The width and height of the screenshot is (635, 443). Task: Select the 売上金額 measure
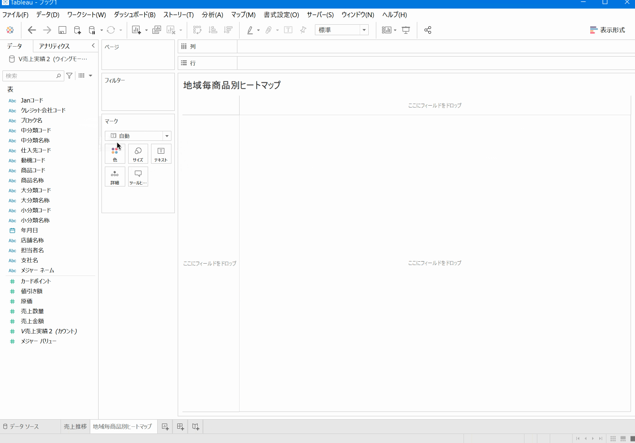click(x=32, y=321)
